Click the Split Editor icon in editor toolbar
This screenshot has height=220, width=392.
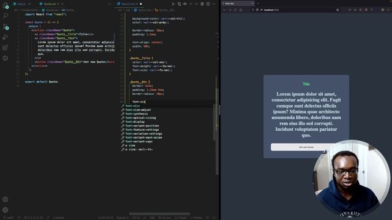pyautogui.click(x=208, y=4)
